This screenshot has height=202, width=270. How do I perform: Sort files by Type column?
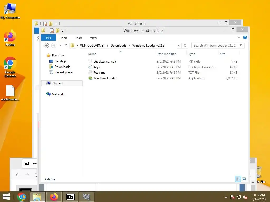[192, 54]
